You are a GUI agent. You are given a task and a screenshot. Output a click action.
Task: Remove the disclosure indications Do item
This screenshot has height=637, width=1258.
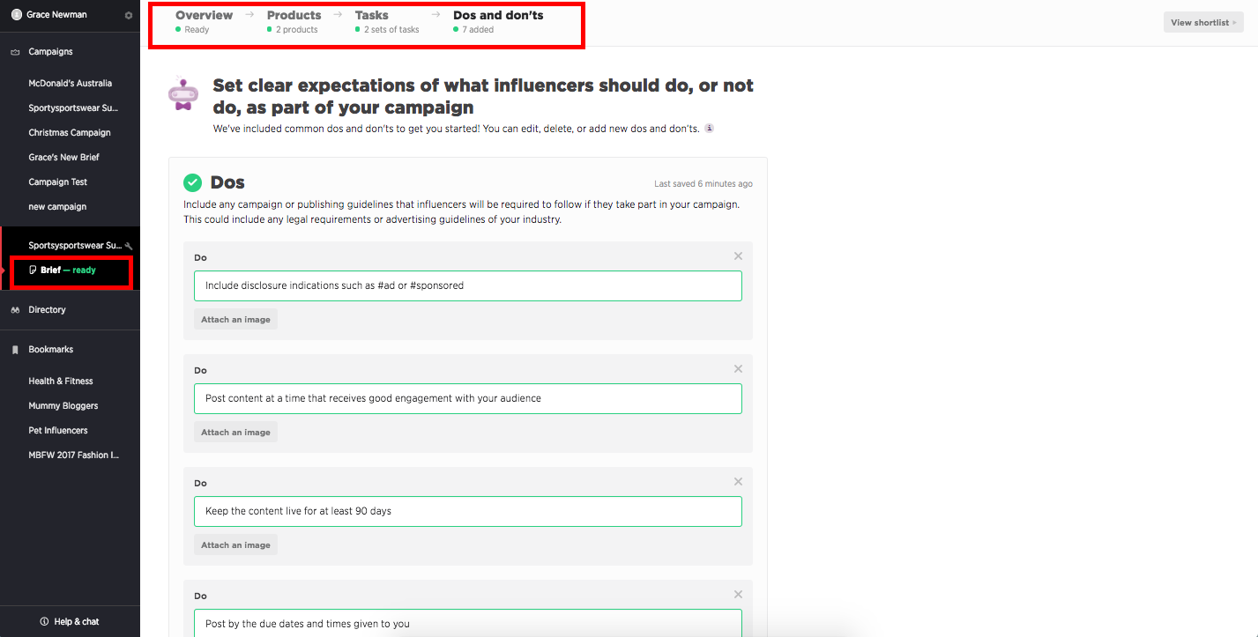pos(739,256)
